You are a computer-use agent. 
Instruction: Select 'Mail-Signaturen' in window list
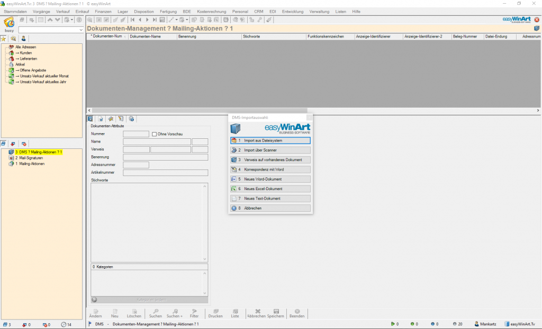click(30, 157)
